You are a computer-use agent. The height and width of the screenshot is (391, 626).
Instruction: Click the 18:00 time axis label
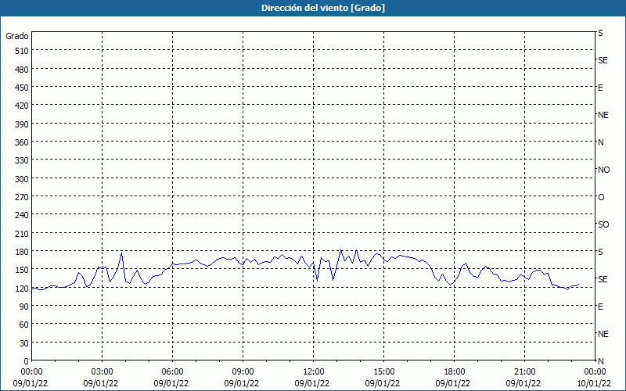pos(454,372)
